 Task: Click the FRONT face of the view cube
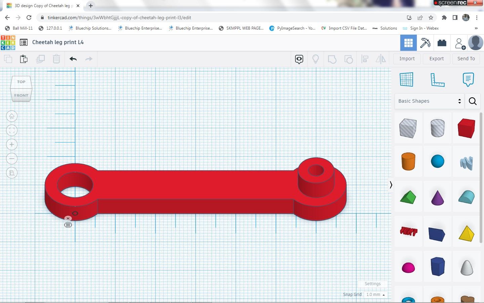pos(21,95)
